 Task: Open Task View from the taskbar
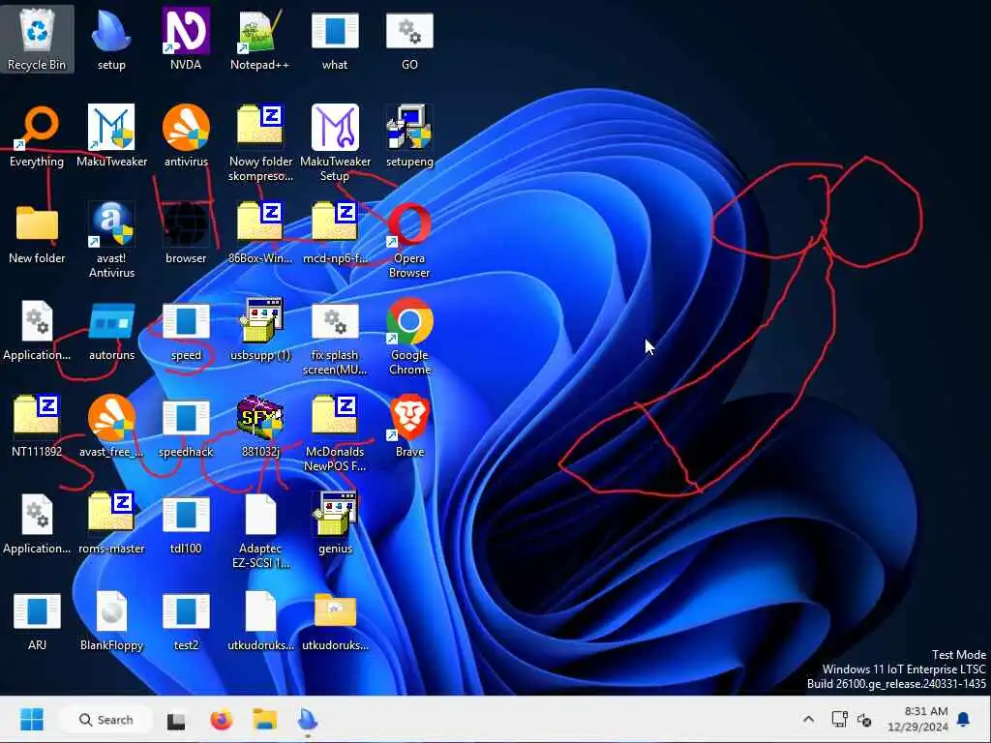tap(176, 720)
